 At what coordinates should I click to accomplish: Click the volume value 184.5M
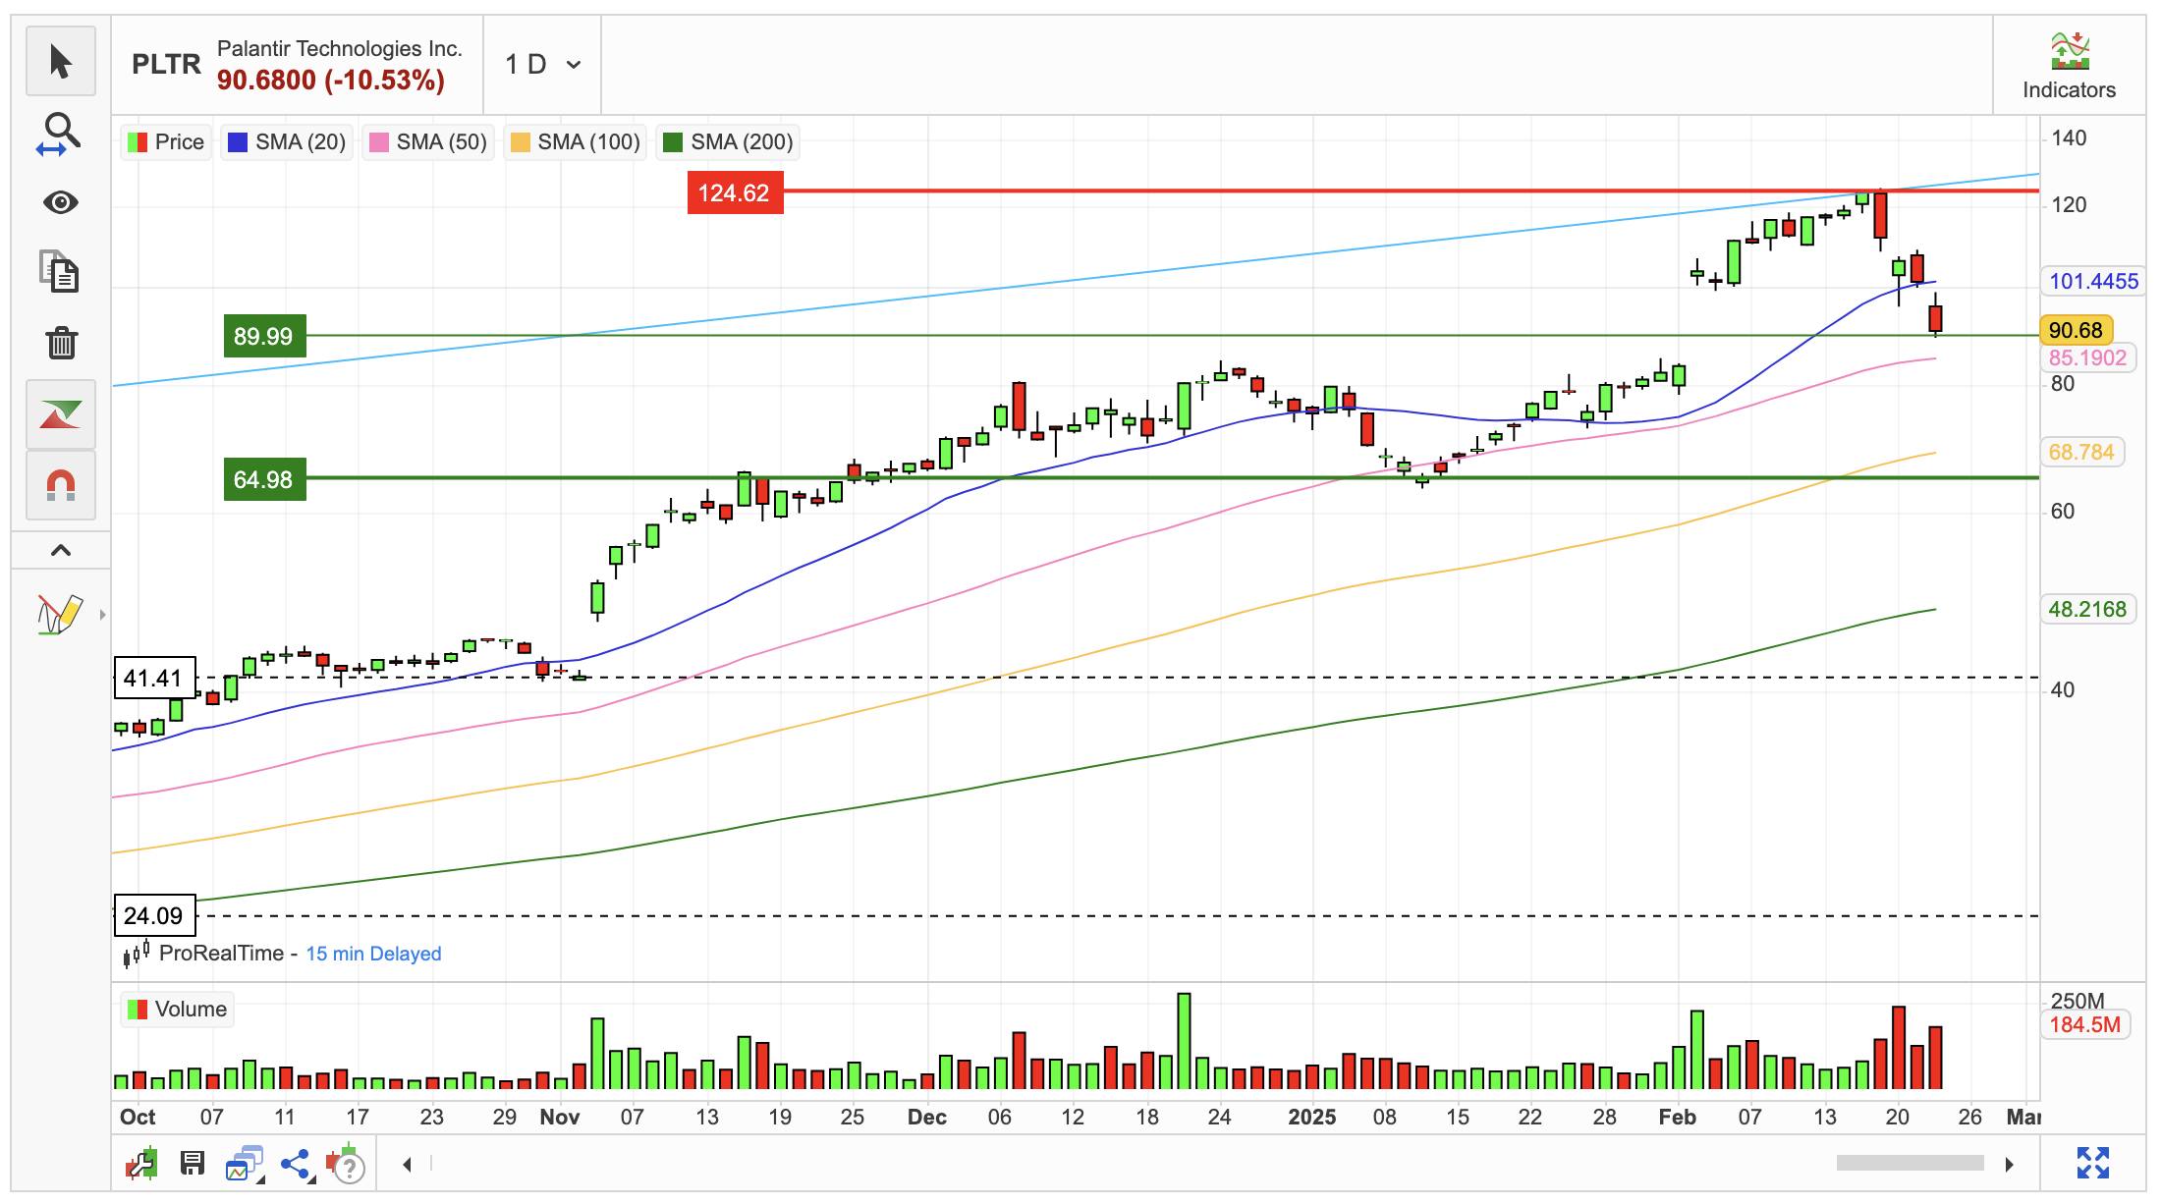tap(2084, 1025)
